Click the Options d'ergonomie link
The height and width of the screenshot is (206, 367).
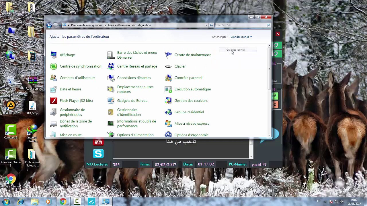tap(192, 135)
